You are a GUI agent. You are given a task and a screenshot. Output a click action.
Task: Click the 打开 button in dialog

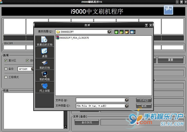pyautogui.click(x=144, y=100)
